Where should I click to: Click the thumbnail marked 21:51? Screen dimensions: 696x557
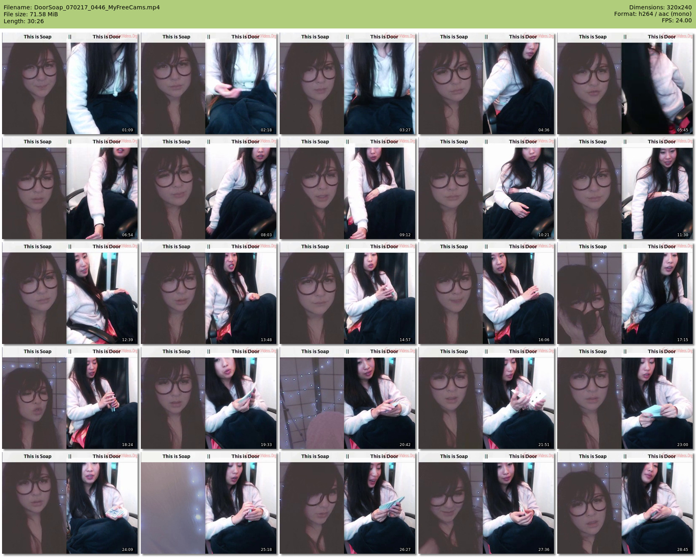[486, 398]
